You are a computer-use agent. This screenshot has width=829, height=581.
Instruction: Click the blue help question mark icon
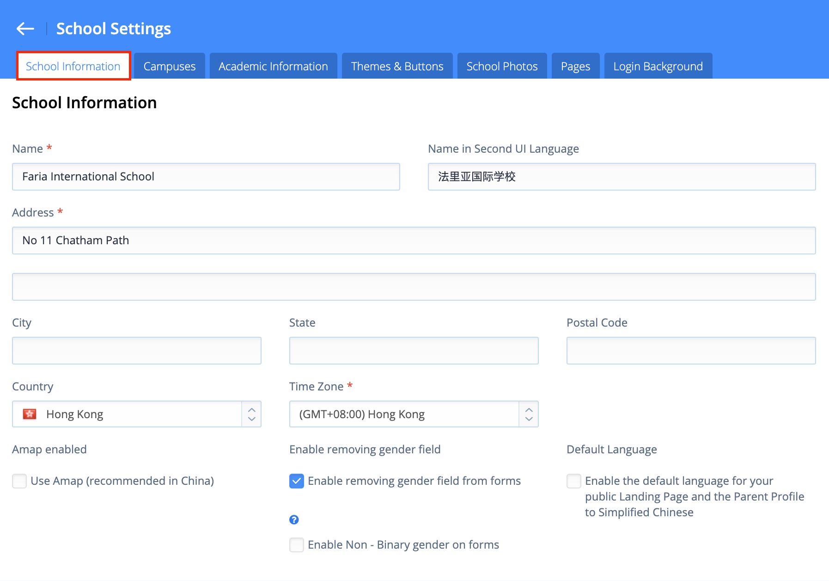tap(294, 519)
